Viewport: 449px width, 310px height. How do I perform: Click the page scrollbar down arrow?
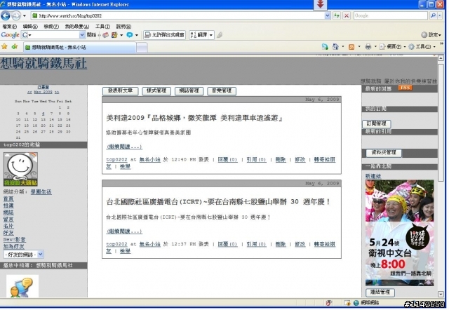tap(441, 294)
